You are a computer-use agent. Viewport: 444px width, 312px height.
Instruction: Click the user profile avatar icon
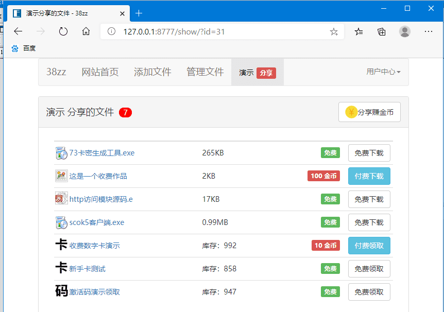tap(405, 31)
